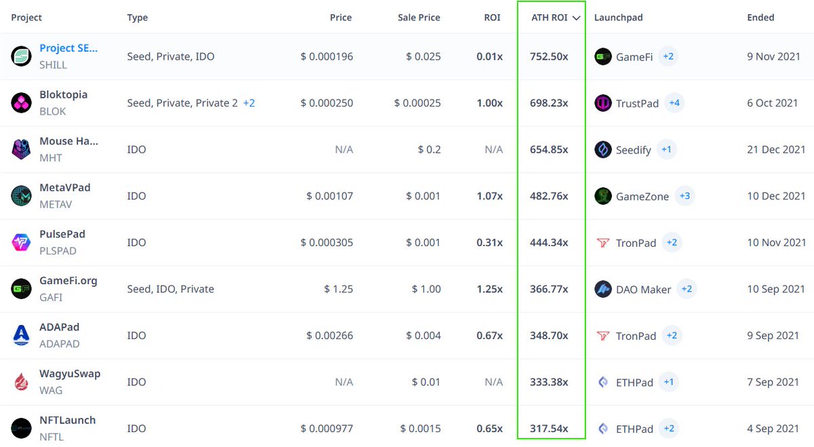The height and width of the screenshot is (447, 814).
Task: Select the $ 0.0015 sale price cell
Action: [421, 429]
